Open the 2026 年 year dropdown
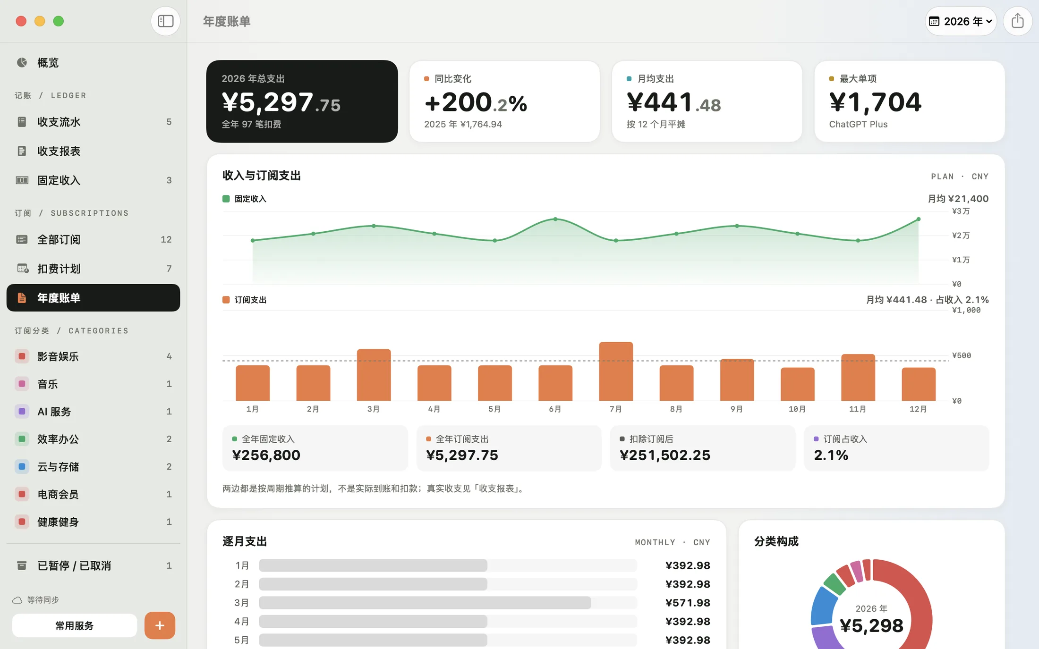 tap(961, 21)
